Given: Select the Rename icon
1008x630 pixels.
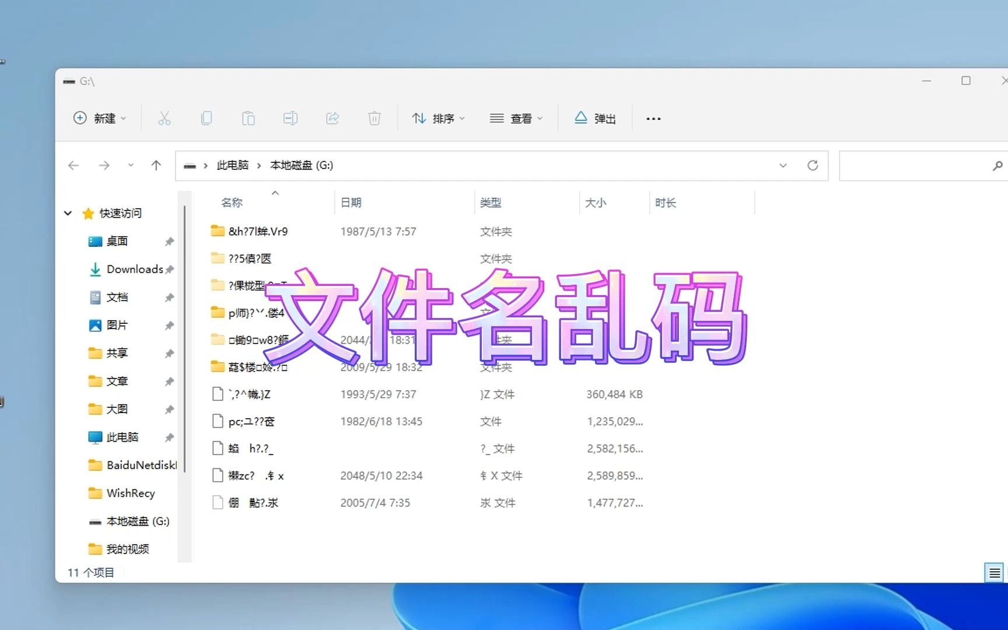Looking at the screenshot, I should click(290, 118).
